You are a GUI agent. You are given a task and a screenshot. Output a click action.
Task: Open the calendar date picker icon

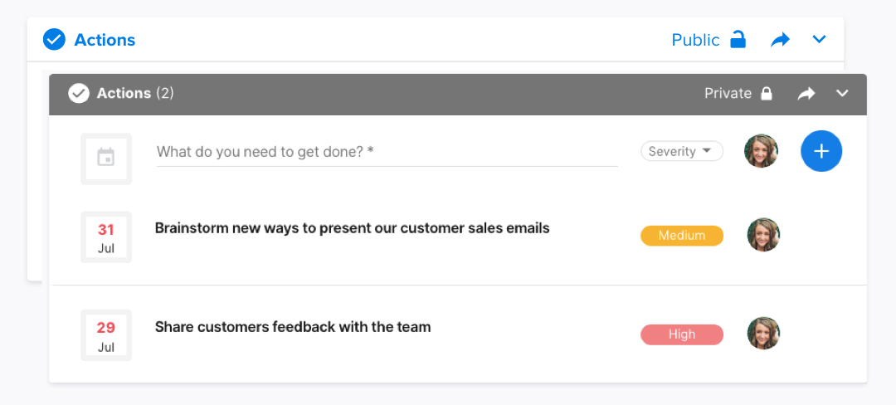click(x=105, y=159)
